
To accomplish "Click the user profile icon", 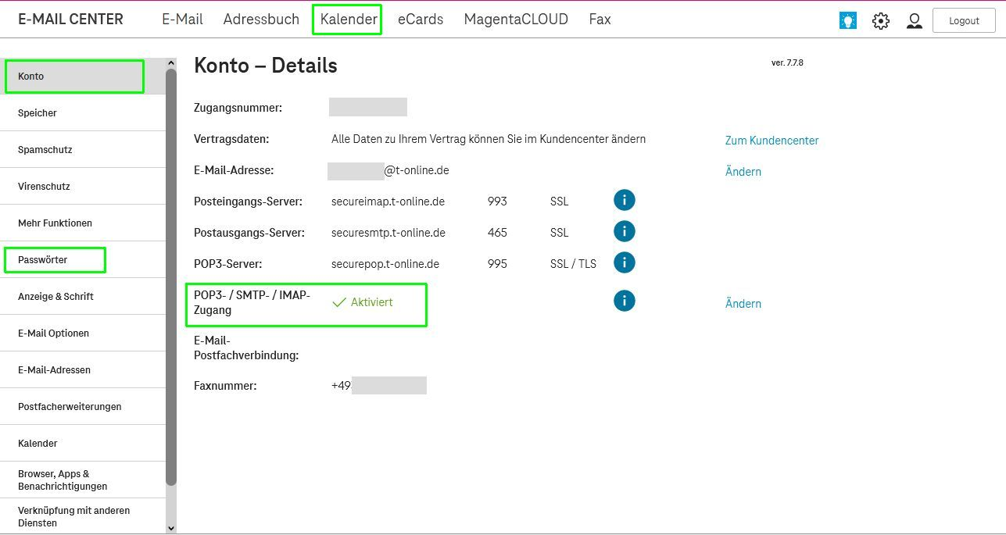I will tap(914, 21).
